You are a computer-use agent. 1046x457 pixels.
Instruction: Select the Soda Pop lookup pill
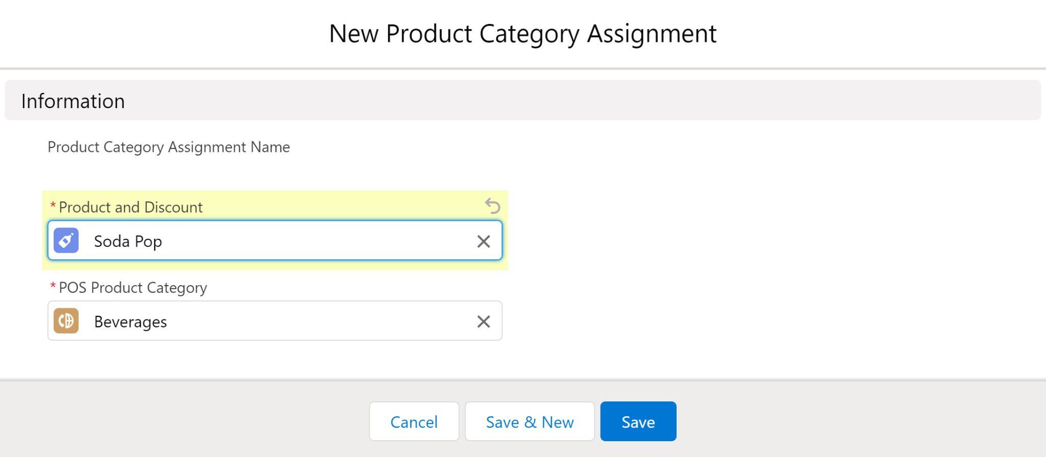[x=127, y=240]
